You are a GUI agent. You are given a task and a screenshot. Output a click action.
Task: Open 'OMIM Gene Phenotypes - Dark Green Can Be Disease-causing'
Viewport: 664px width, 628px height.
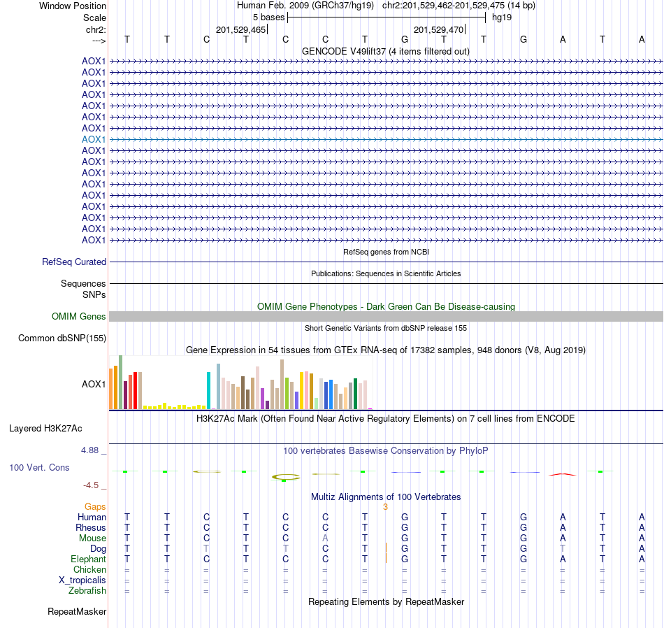pyautogui.click(x=387, y=306)
